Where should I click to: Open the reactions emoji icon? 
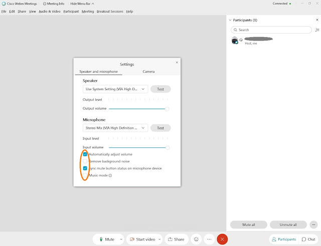196,239
